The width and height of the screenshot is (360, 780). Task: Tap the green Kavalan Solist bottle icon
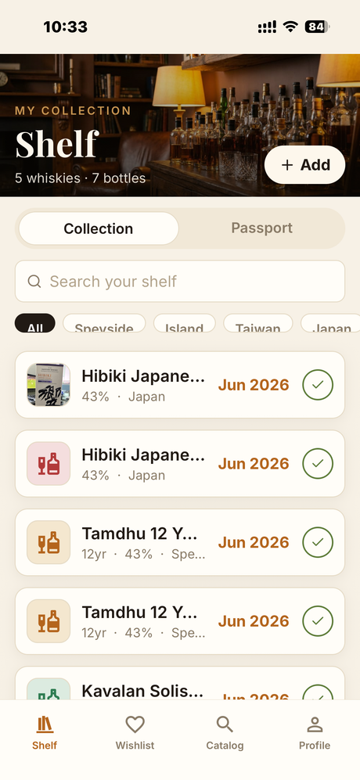[49, 689]
